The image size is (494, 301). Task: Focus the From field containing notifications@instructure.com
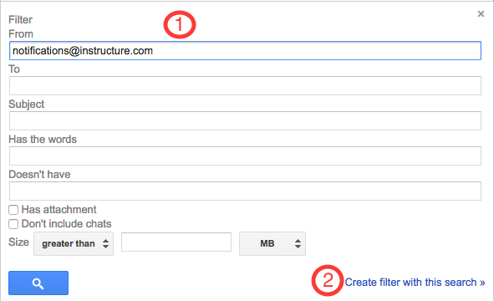tap(245, 51)
